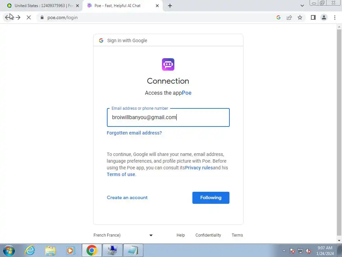Open the Confidentiality footer link
Viewport: 342px width, 257px height.
[x=208, y=235]
